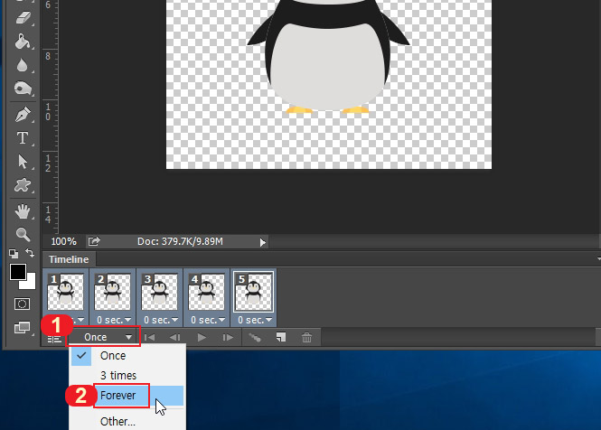
Task: Select animation frame 4 thumbnail
Action: (207, 292)
